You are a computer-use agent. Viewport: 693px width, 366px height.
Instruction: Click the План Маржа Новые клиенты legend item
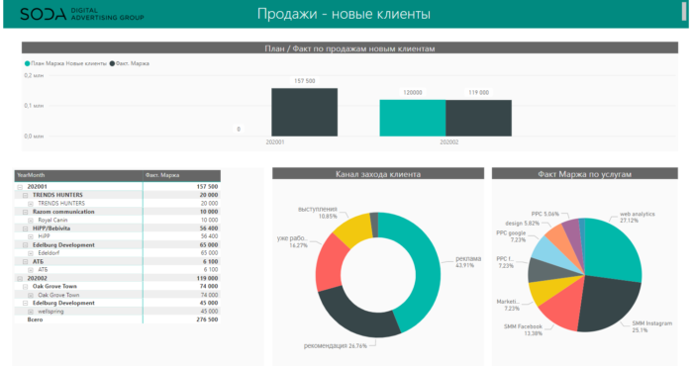tap(65, 63)
